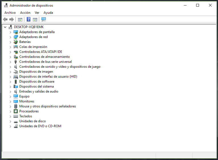This screenshot has height=160, width=218.
Task: Select the DESKTOP-VQB1EMK label
Action: coord(29,27)
